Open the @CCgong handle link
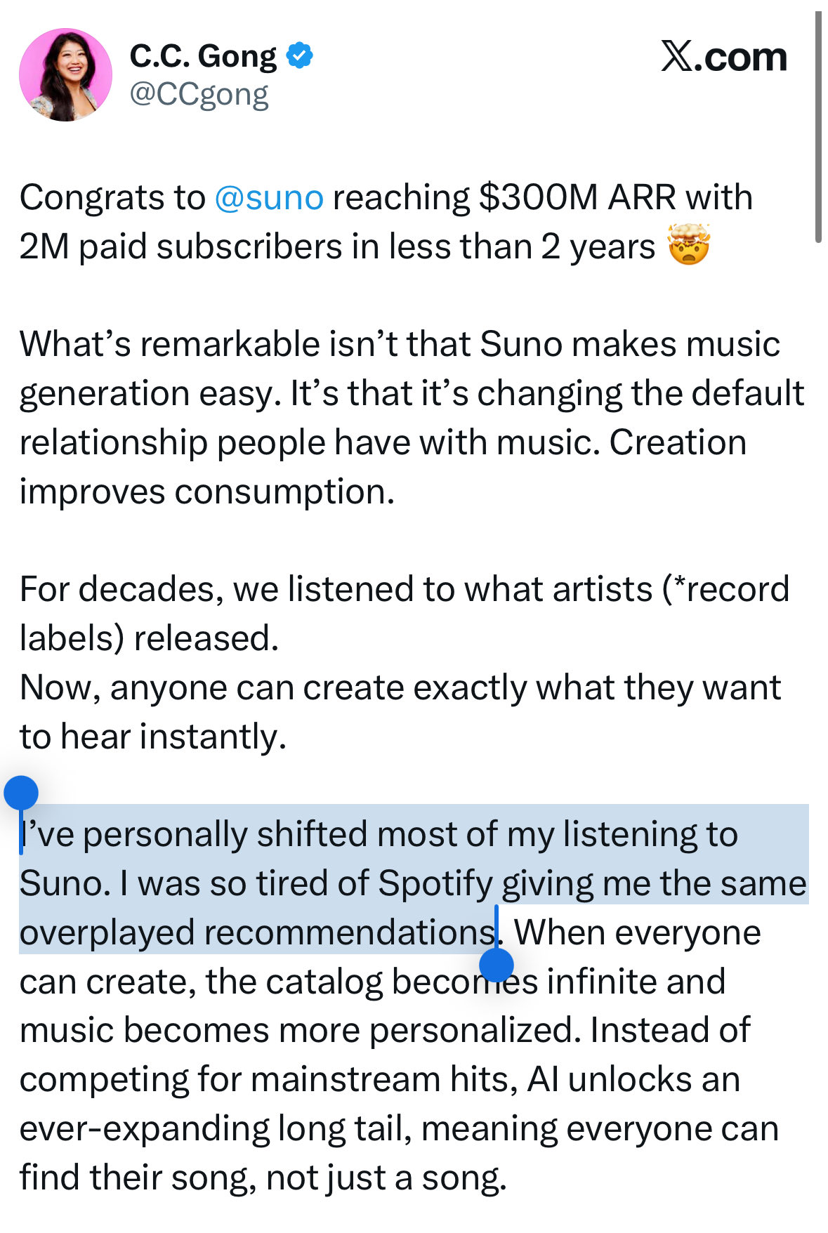Image resolution: width=828 pixels, height=1233 pixels. pos(199,95)
